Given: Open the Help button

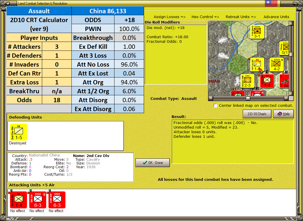Looking at the screenshot, I should (x=283, y=114).
